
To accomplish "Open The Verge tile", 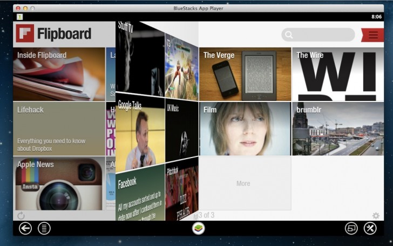I will 245,74.
